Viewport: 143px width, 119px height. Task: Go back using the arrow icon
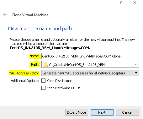click(5, 14)
